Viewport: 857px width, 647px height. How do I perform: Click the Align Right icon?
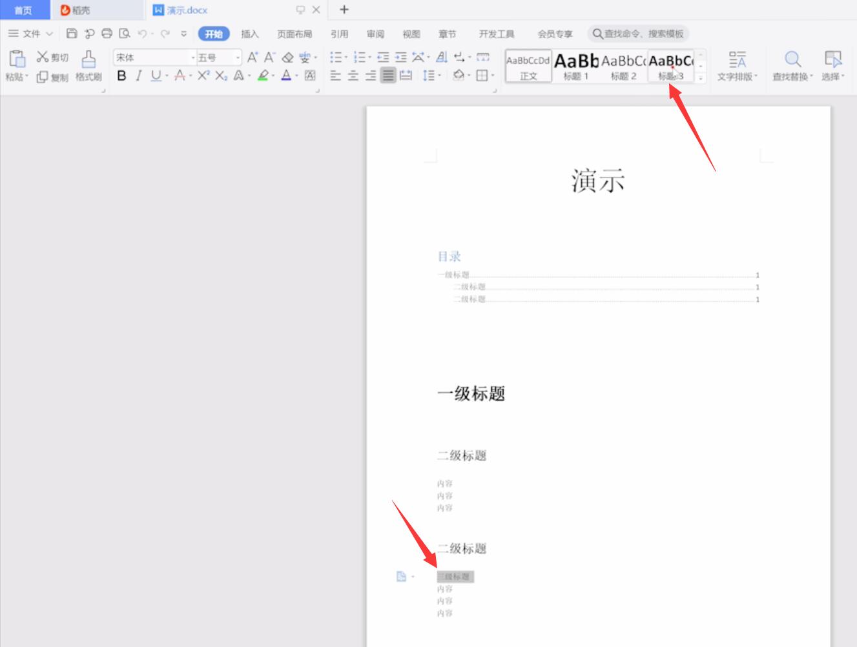[370, 75]
